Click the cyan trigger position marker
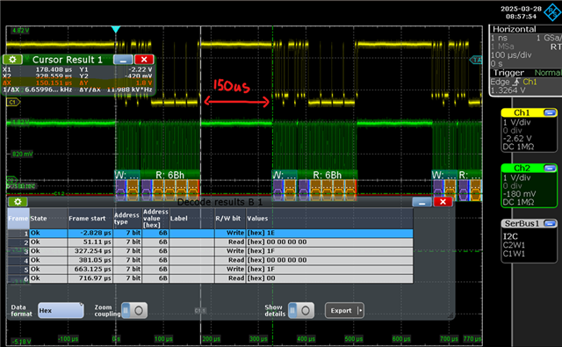Viewport: 562px width, 347px height. click(115, 29)
